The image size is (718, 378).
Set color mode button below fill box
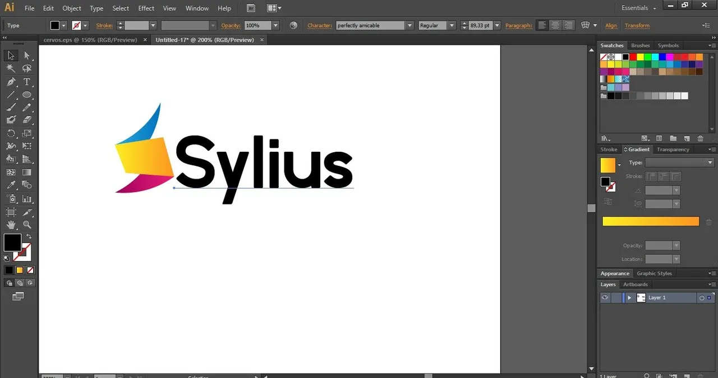9,270
